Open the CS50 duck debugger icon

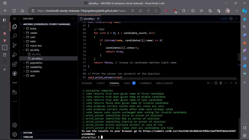pos(15,92)
